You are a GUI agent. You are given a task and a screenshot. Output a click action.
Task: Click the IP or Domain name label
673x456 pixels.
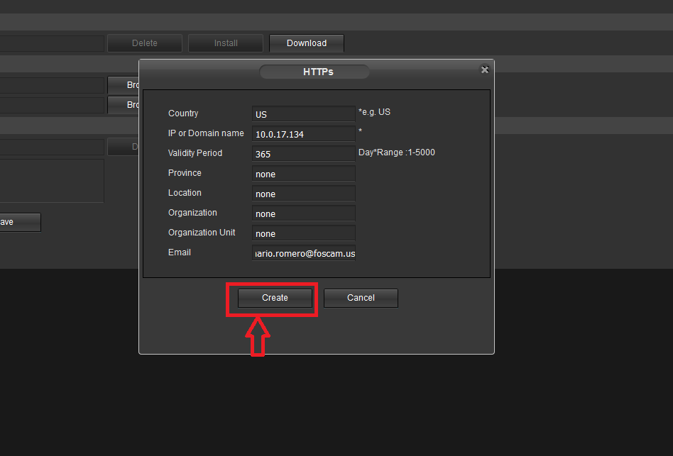pyautogui.click(x=206, y=133)
